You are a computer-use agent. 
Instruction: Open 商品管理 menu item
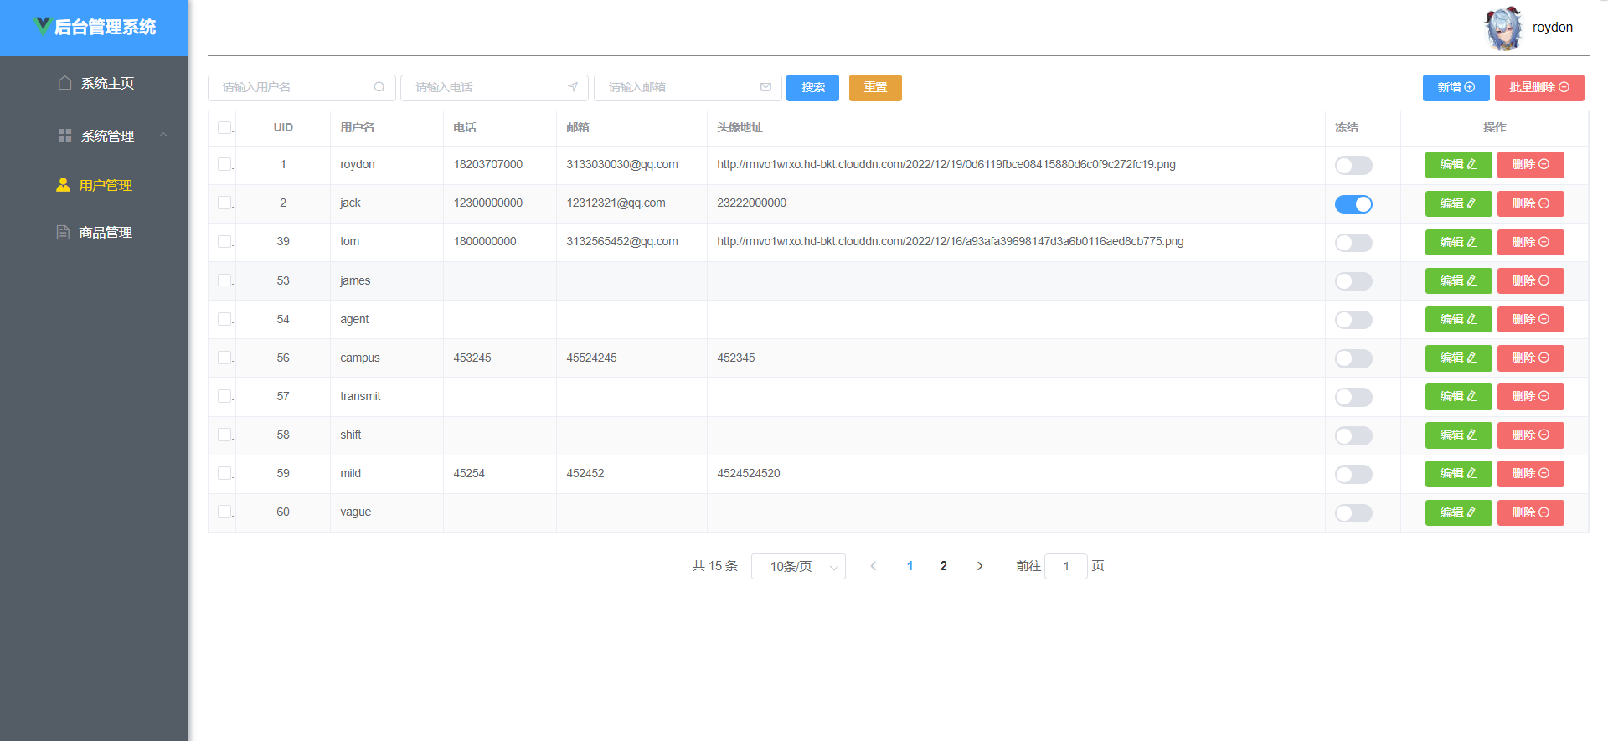tap(94, 232)
